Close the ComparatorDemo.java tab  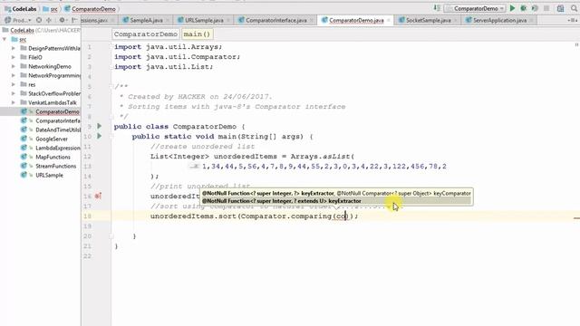(x=389, y=20)
